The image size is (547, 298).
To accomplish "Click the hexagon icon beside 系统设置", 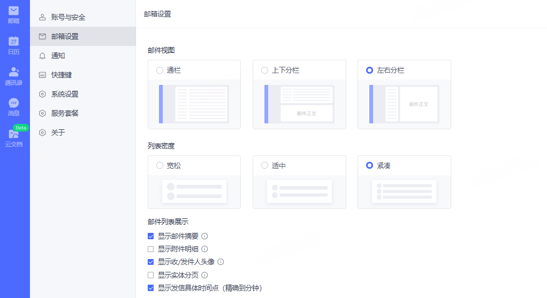I will [42, 94].
